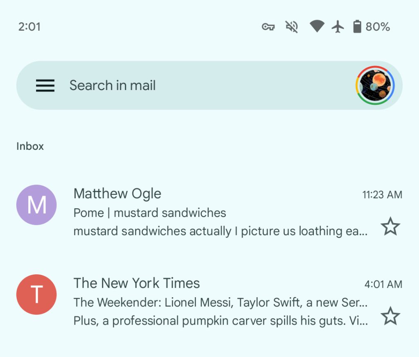Star The New York Times email

click(x=390, y=316)
